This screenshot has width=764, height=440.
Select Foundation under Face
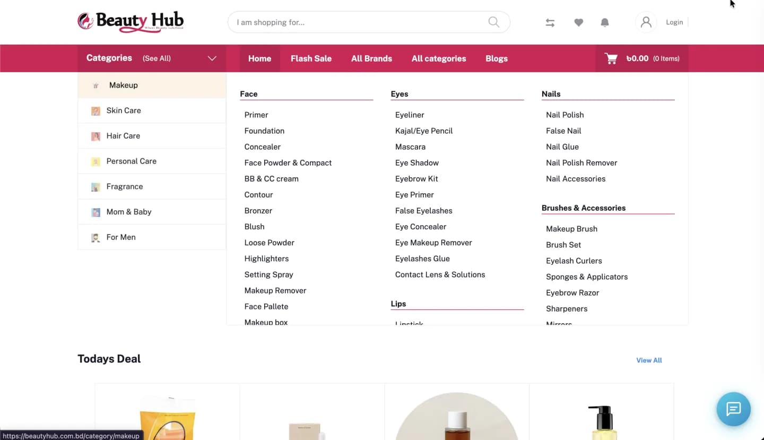(264, 131)
